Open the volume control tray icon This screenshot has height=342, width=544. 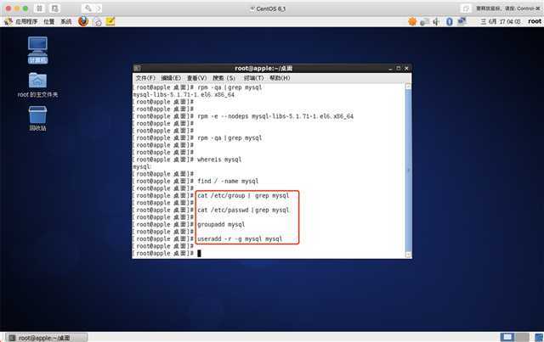[436, 22]
